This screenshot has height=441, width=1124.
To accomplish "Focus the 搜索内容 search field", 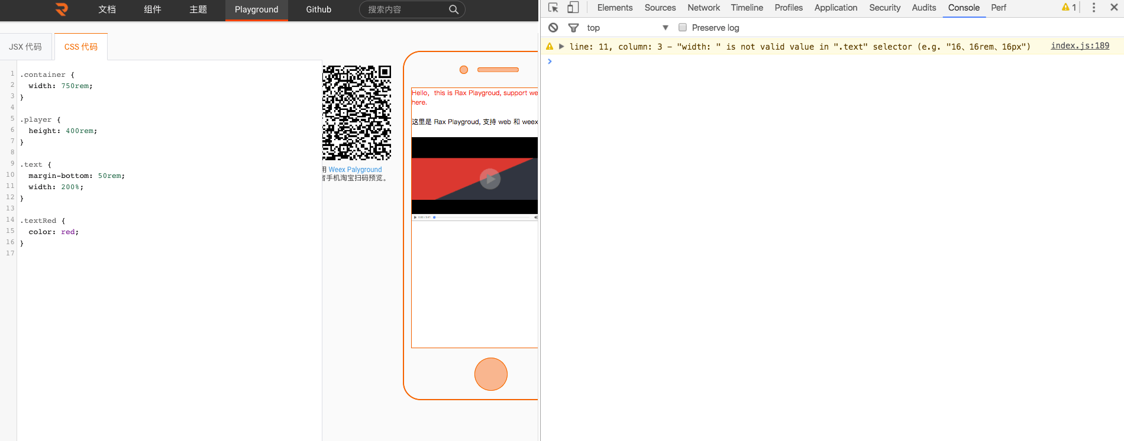I will pos(405,9).
